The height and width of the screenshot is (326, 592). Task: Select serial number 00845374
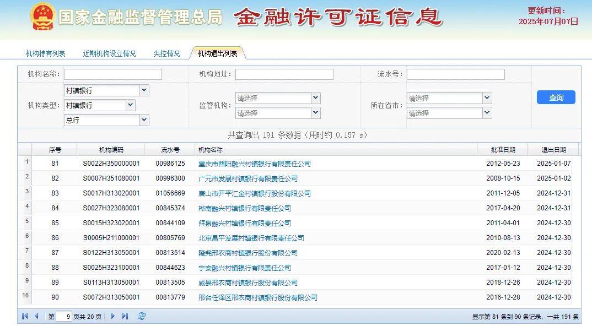coord(170,208)
